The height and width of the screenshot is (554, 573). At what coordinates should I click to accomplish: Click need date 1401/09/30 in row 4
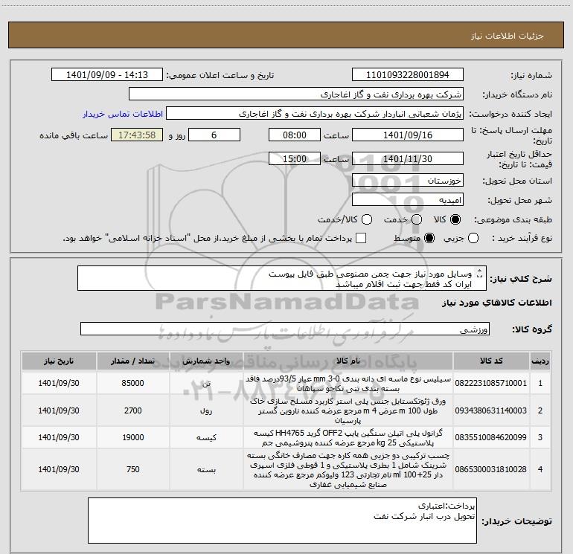59,469
